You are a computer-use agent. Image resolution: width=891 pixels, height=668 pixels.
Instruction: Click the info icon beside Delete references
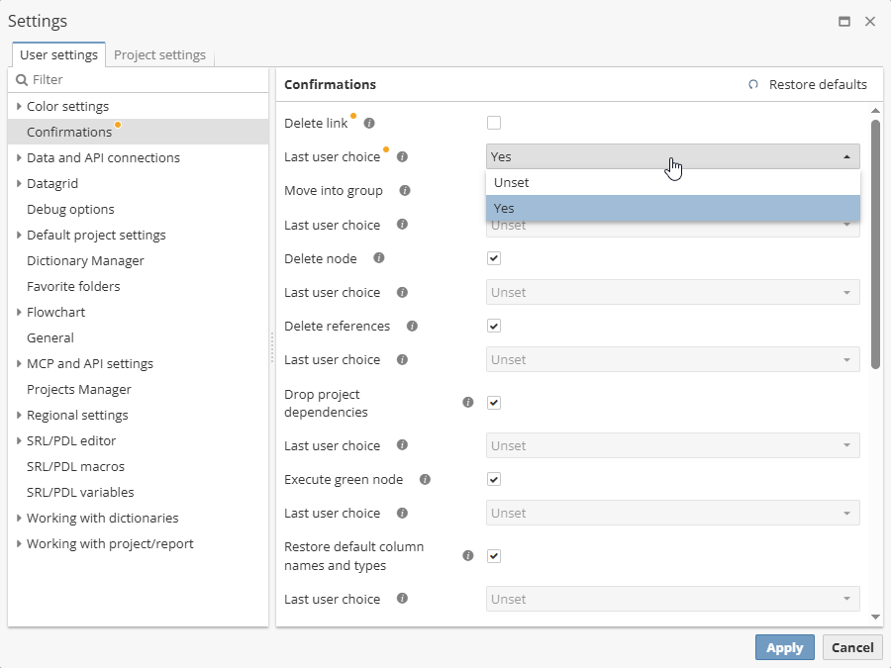click(412, 325)
